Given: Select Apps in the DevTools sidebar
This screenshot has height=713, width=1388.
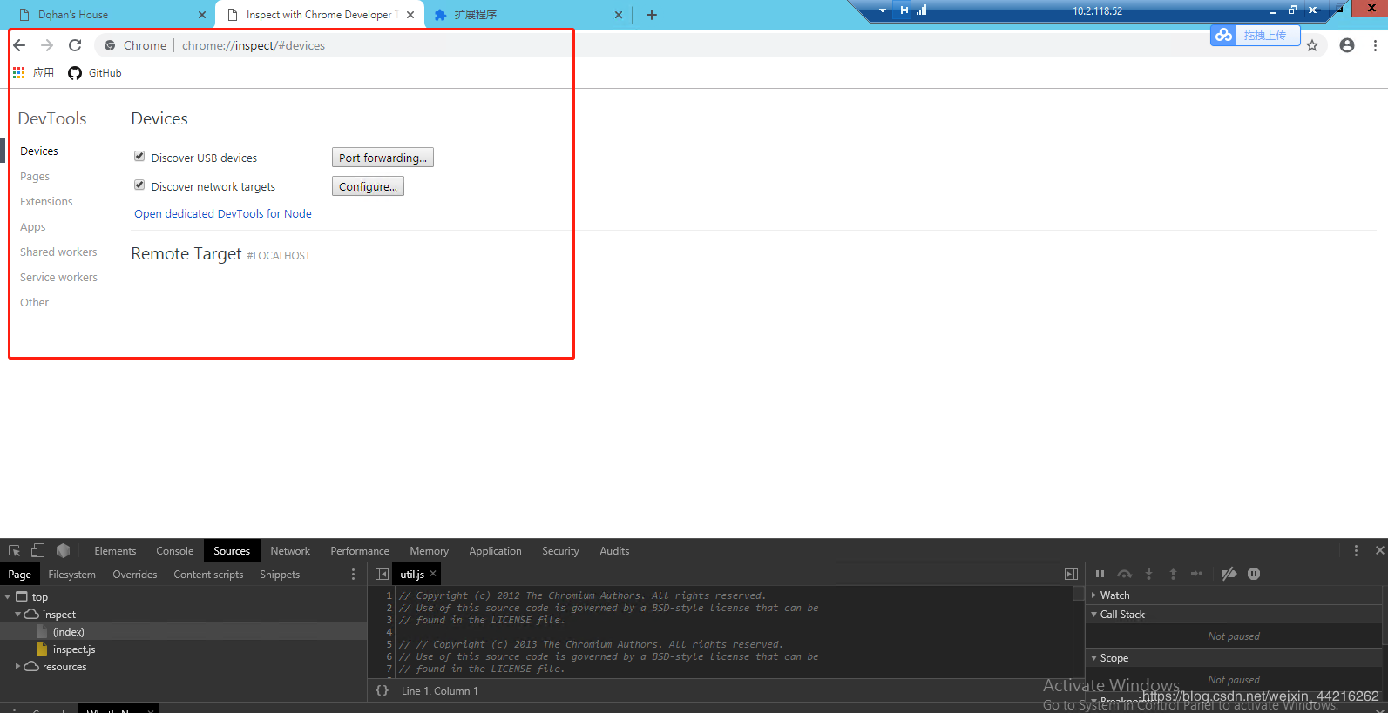Looking at the screenshot, I should coord(33,226).
